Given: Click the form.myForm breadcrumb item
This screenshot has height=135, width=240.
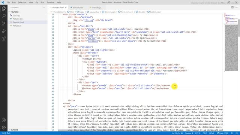Looking at the screenshot, I should point(126,12).
